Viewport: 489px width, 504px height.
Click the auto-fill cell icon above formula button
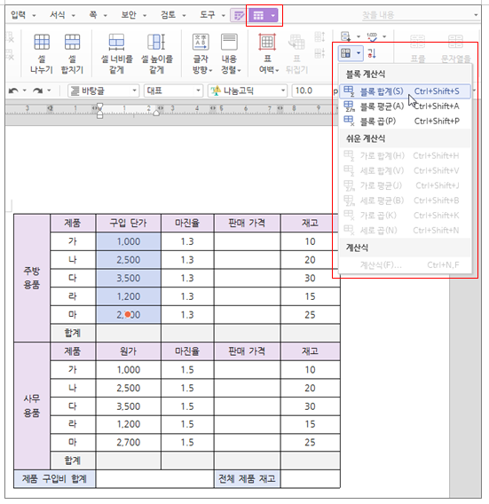click(x=345, y=36)
